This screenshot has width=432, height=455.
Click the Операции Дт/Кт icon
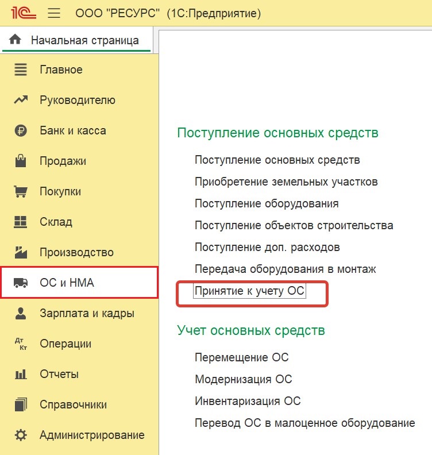pyautogui.click(x=21, y=344)
